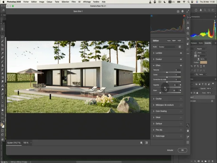Image resolution: width=217 pixels, height=163 pixels.
Task: Open the Filtre menu
Action: coord(74,2)
